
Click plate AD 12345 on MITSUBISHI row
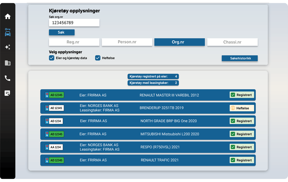pos(54,134)
